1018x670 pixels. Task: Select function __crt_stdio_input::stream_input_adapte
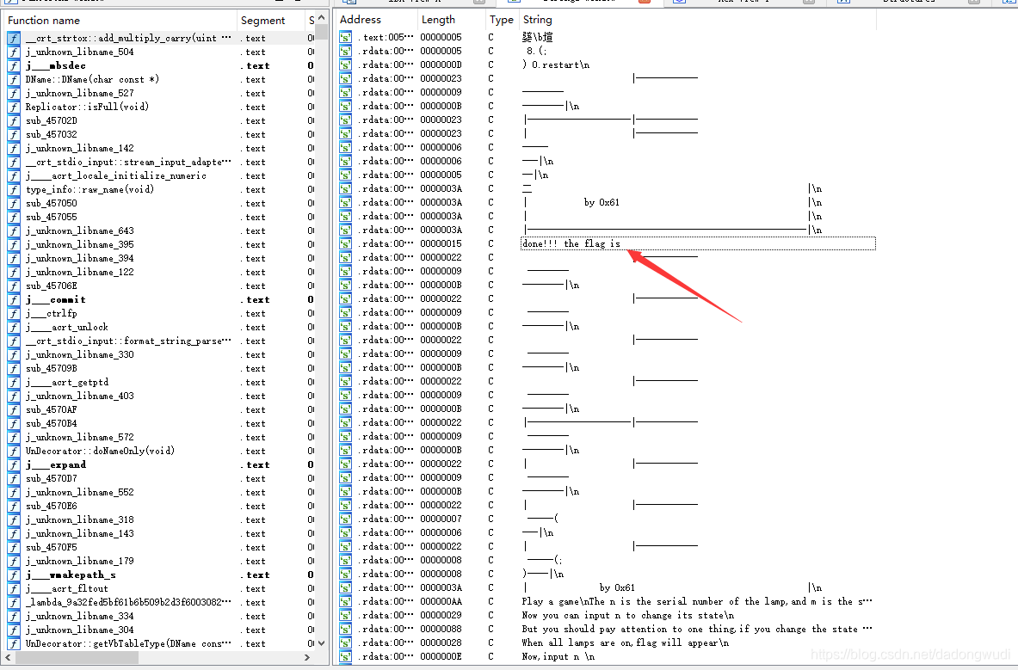coord(128,163)
